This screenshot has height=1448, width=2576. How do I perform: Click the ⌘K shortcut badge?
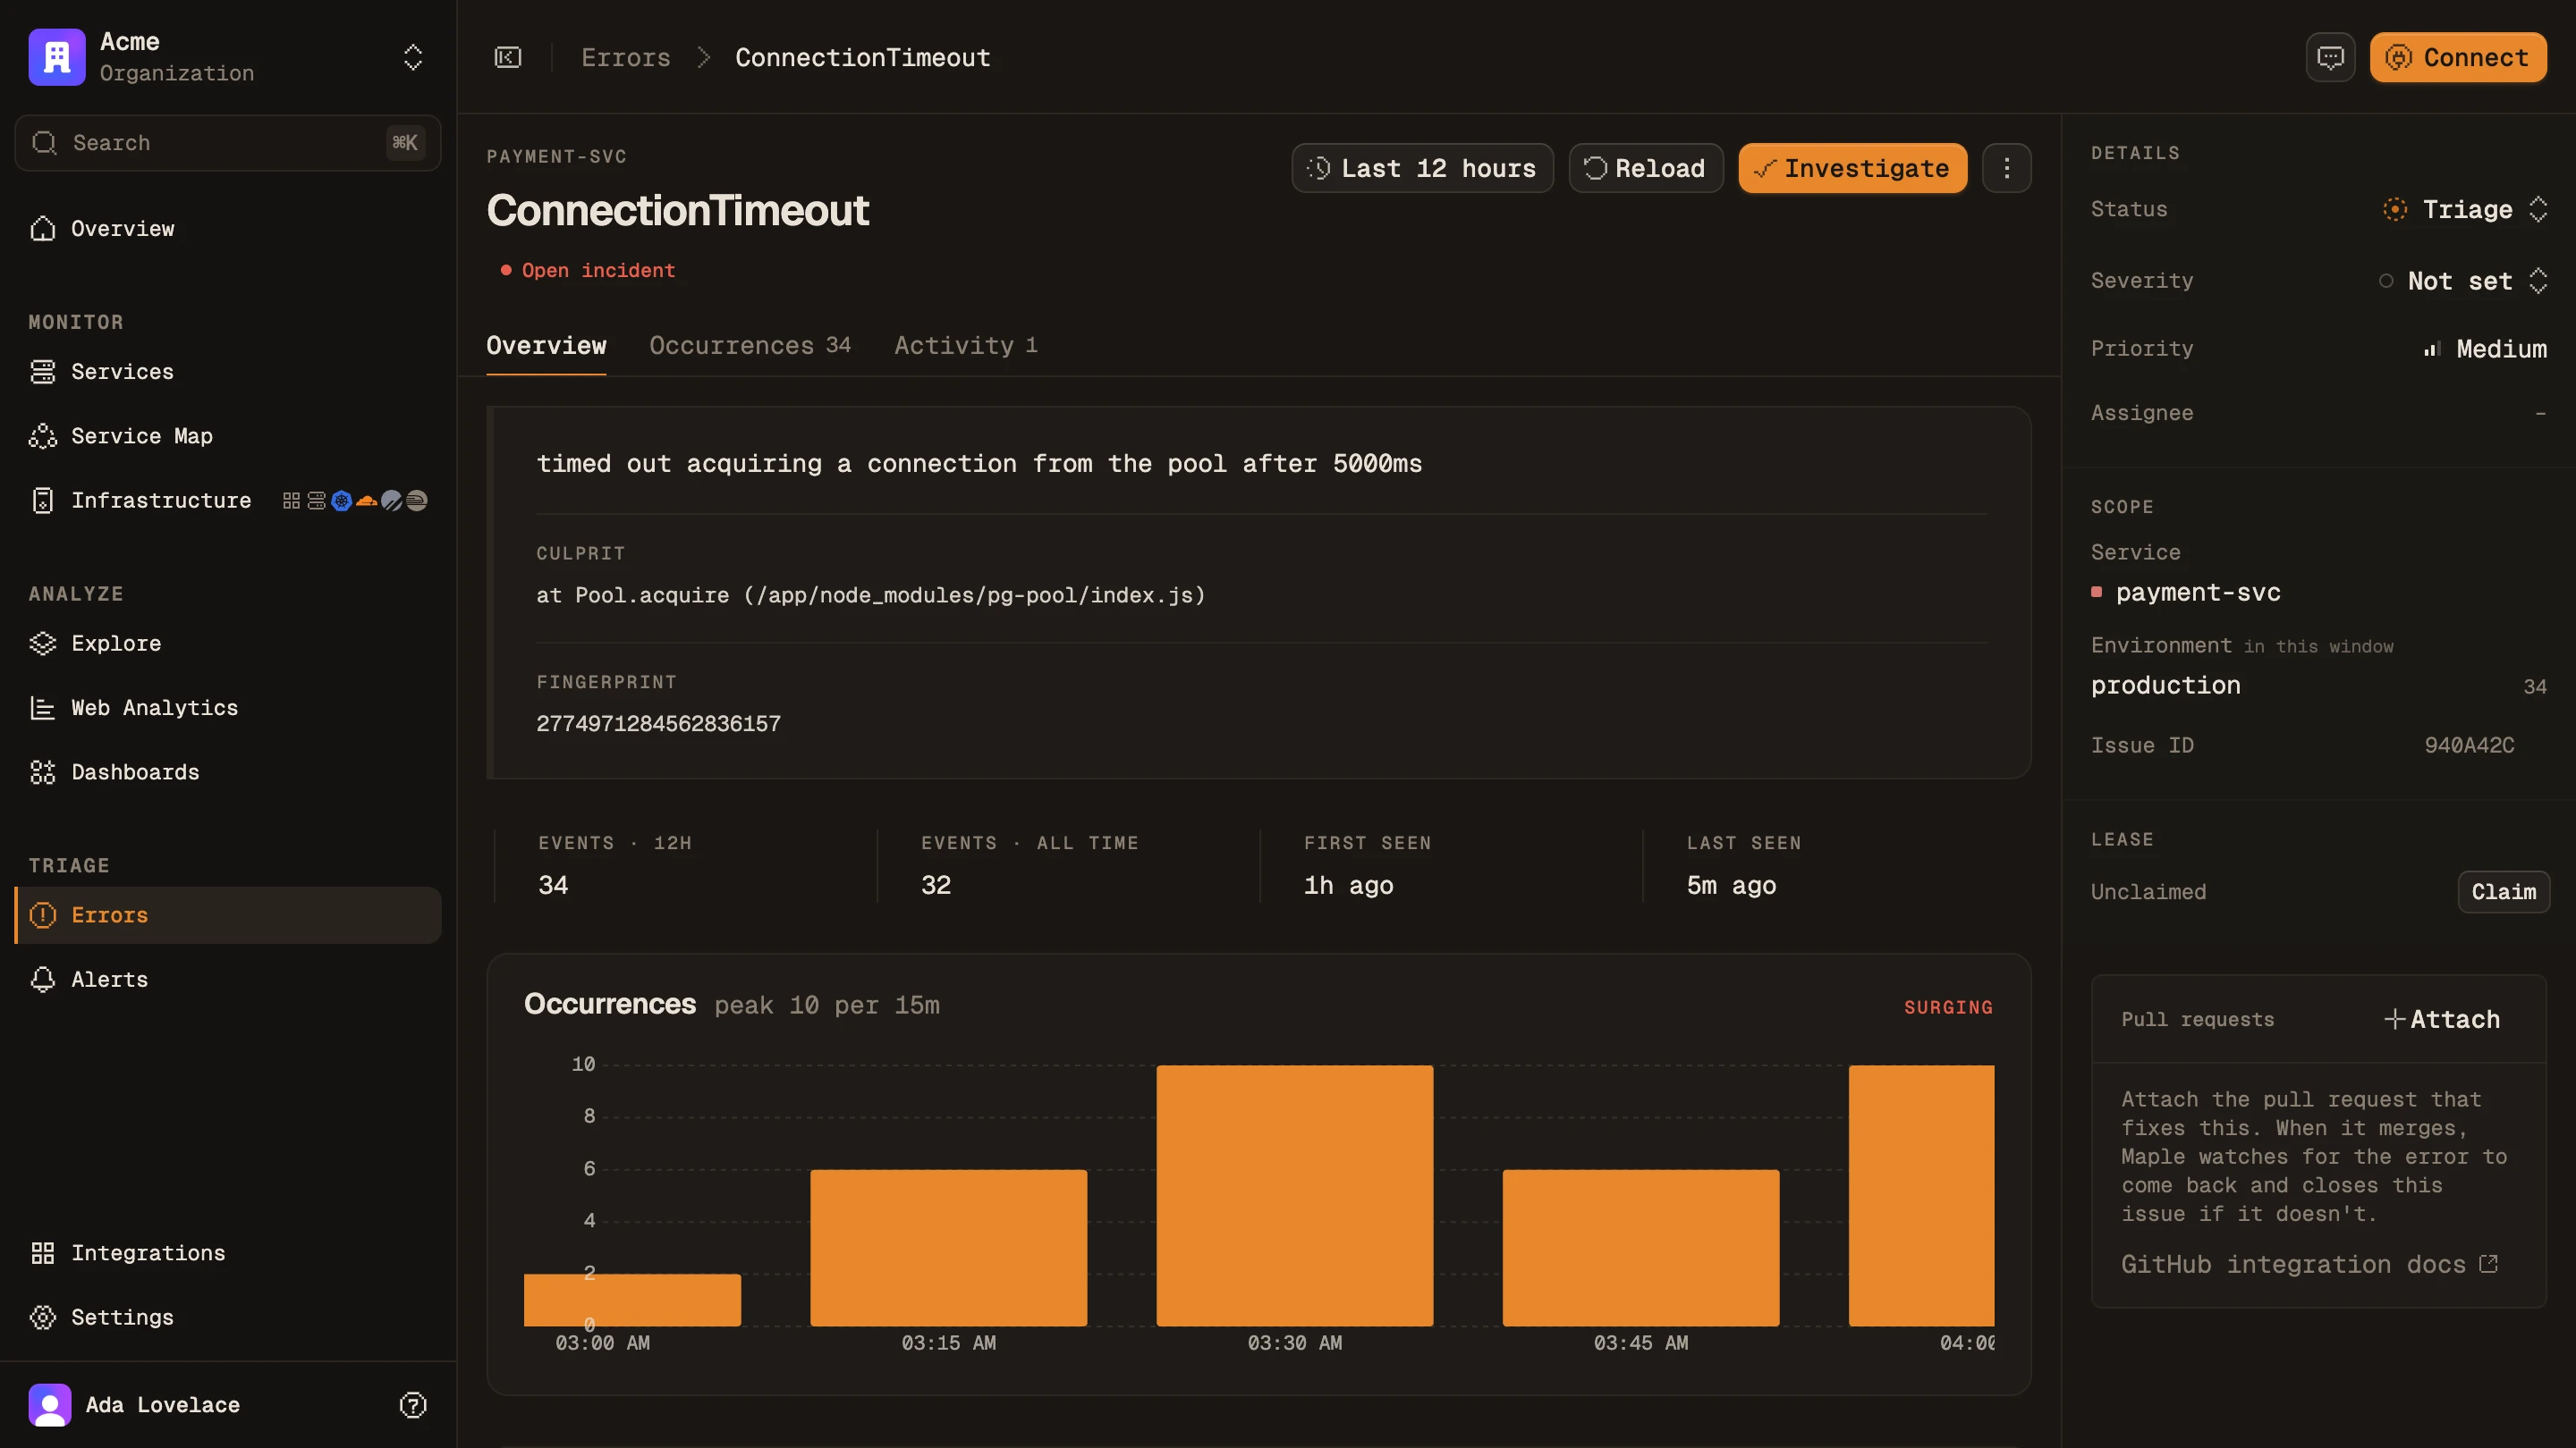[405, 143]
